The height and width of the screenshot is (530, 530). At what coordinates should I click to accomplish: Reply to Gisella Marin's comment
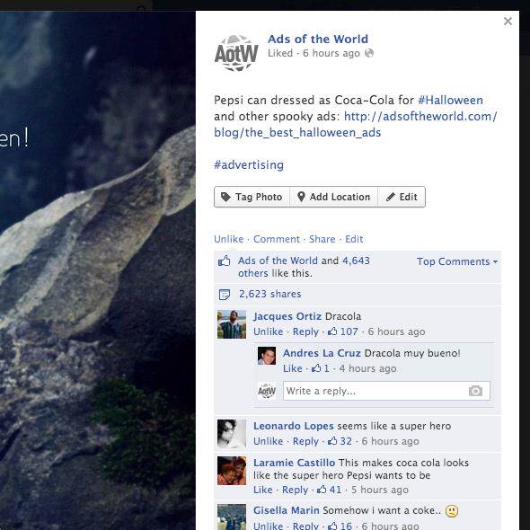coord(305,526)
